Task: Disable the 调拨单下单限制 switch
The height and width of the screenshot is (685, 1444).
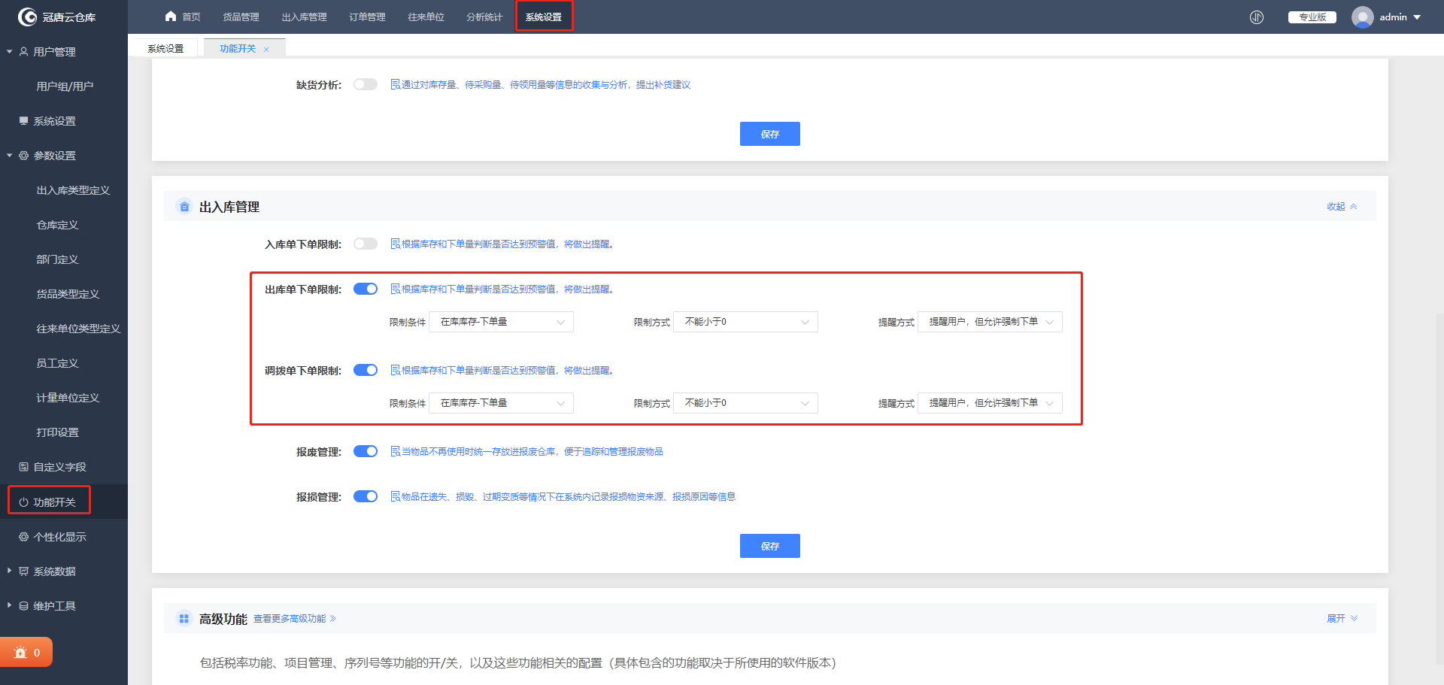Action: pyautogui.click(x=366, y=371)
